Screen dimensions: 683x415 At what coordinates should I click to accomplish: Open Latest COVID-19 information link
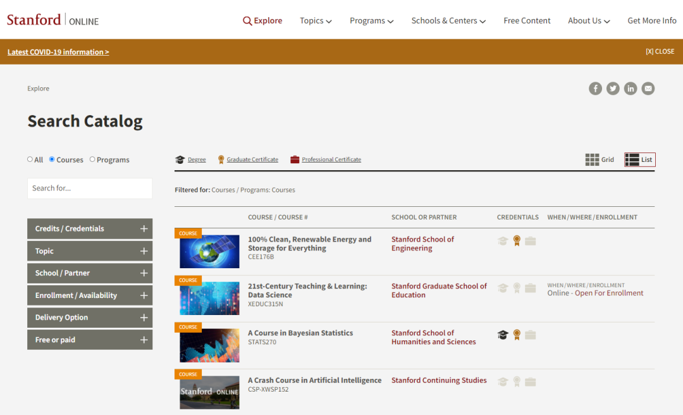click(x=58, y=52)
